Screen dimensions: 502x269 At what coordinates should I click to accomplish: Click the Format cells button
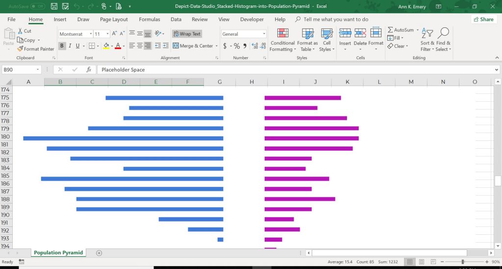coord(376,39)
